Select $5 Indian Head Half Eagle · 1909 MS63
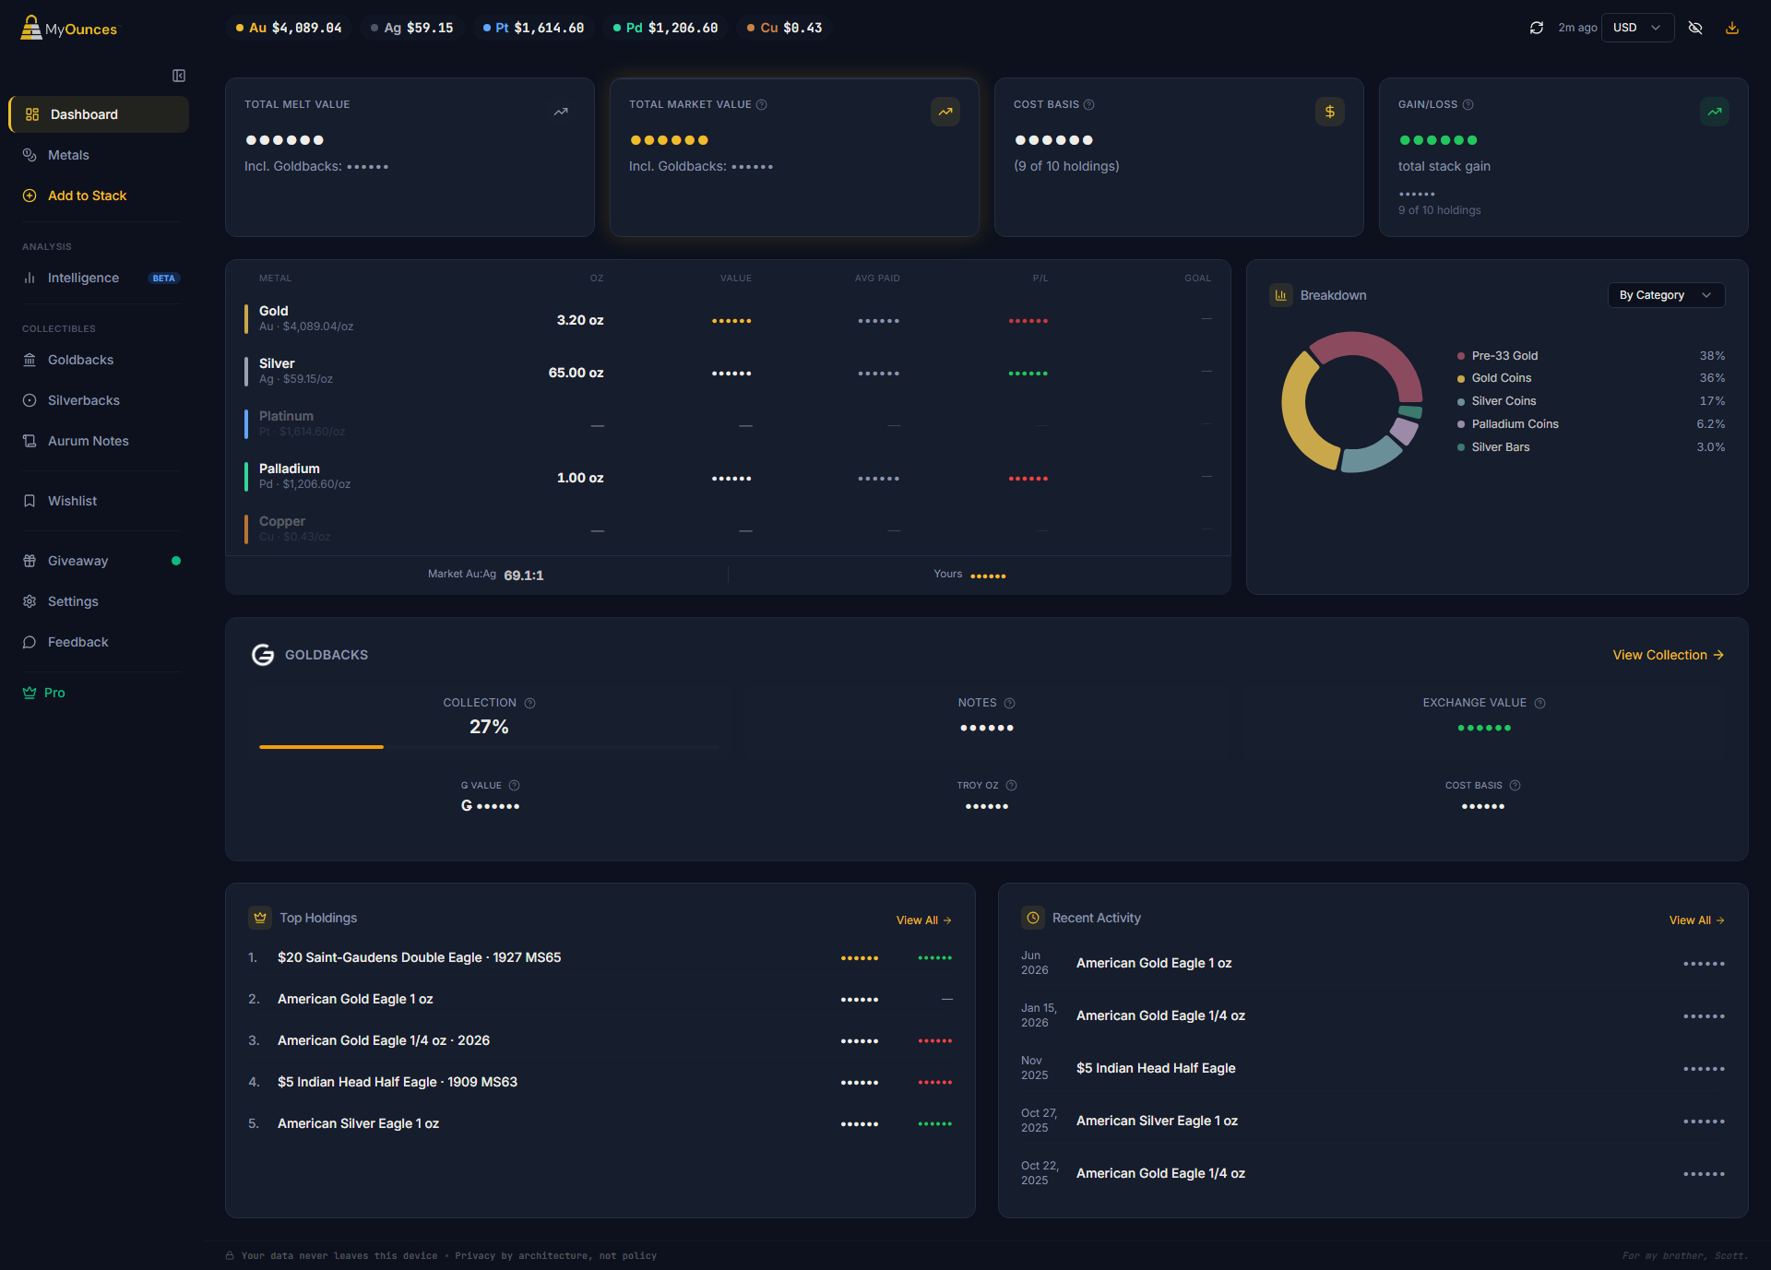1771x1270 pixels. (600, 1082)
